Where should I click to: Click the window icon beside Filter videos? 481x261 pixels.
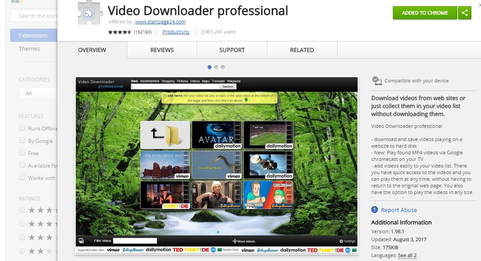(81, 241)
